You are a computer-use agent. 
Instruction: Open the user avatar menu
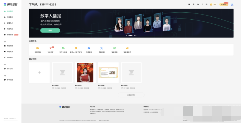click(232, 5)
